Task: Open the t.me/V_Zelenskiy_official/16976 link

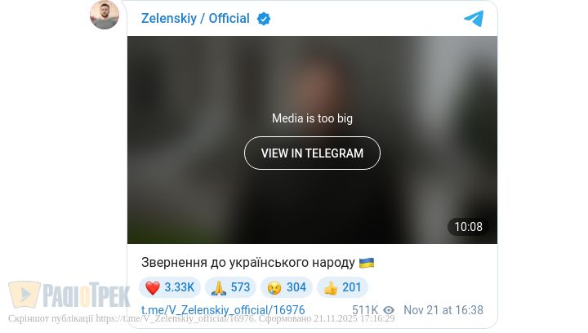Action: [x=223, y=310]
